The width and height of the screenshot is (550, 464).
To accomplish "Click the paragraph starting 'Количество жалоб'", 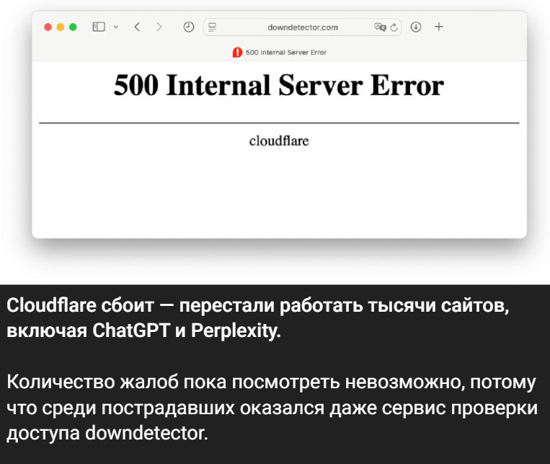I will pyautogui.click(x=272, y=408).
